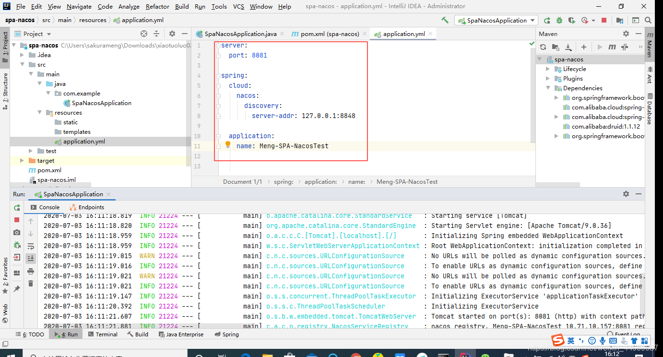Pin the Run tab with pin icon
The width and height of the screenshot is (663, 357).
(17, 289)
